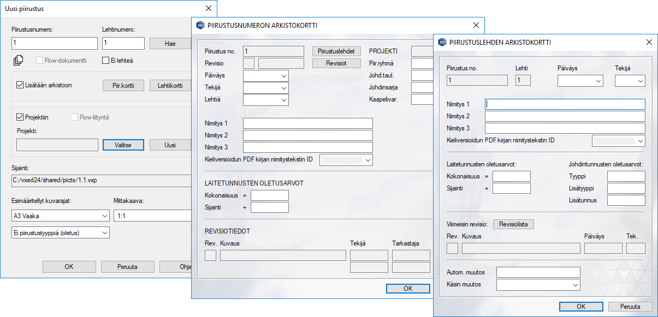Image resolution: width=658 pixels, height=317 pixels.
Task: Click the ED icon in Piirustuslehden arkistokortti title
Action: click(x=442, y=42)
